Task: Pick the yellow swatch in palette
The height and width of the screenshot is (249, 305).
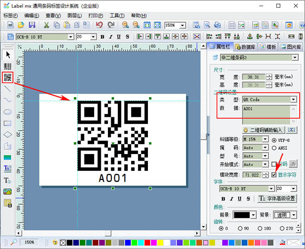Action: [x=160, y=243]
